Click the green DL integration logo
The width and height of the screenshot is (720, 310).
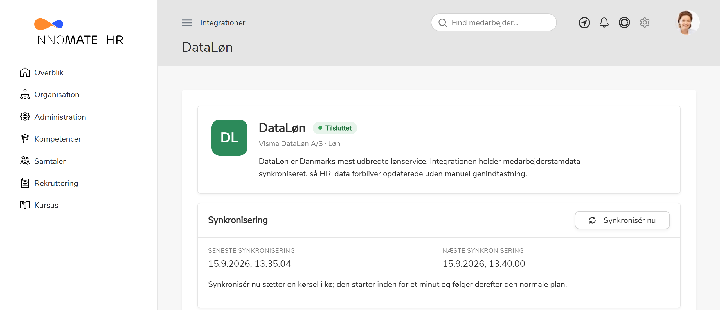pyautogui.click(x=229, y=138)
